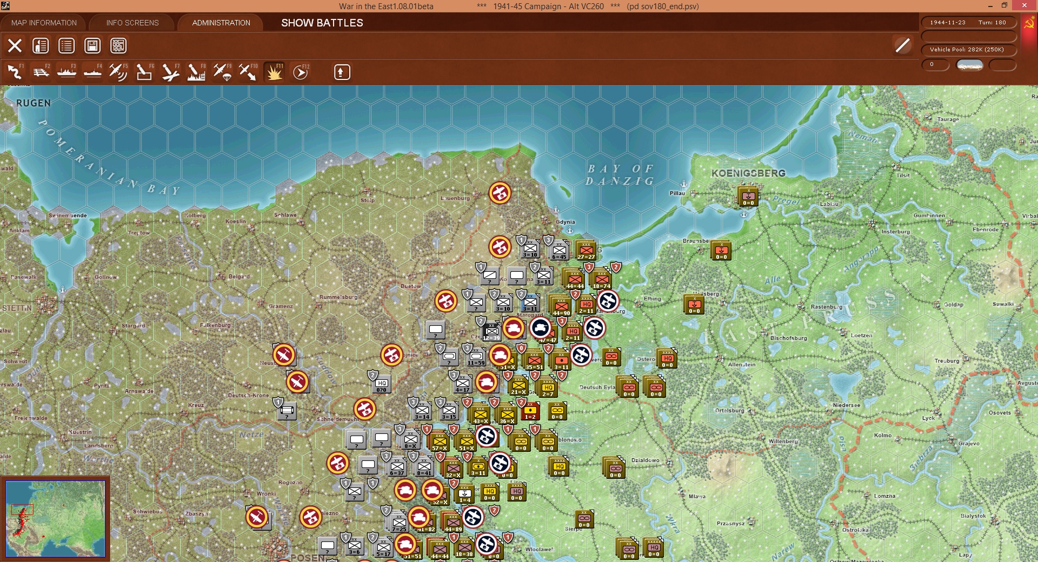
Task: Click the diagonal slash round icon
Action: (x=902, y=45)
